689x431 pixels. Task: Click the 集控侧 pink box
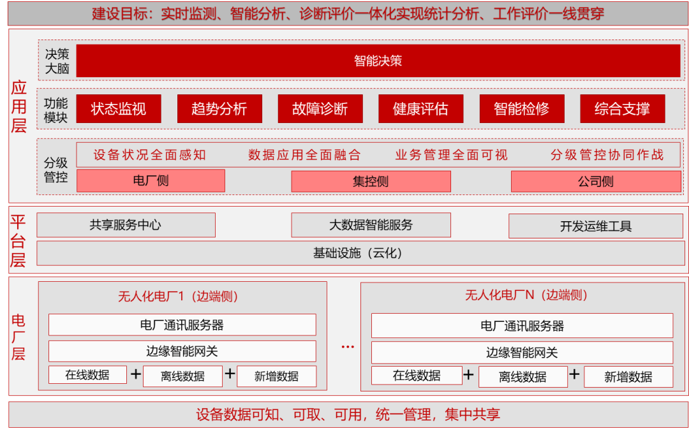(371, 181)
